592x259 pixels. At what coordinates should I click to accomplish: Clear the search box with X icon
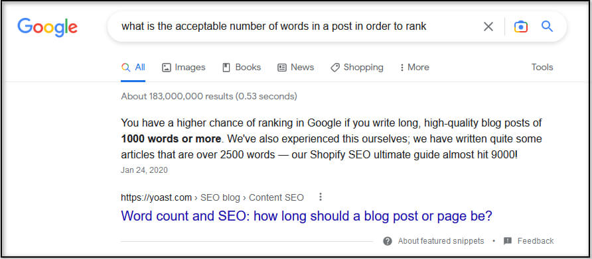pyautogui.click(x=488, y=26)
